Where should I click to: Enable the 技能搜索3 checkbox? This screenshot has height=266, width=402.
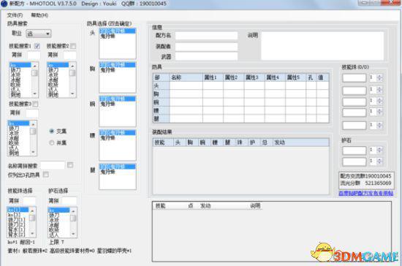pos(35,104)
